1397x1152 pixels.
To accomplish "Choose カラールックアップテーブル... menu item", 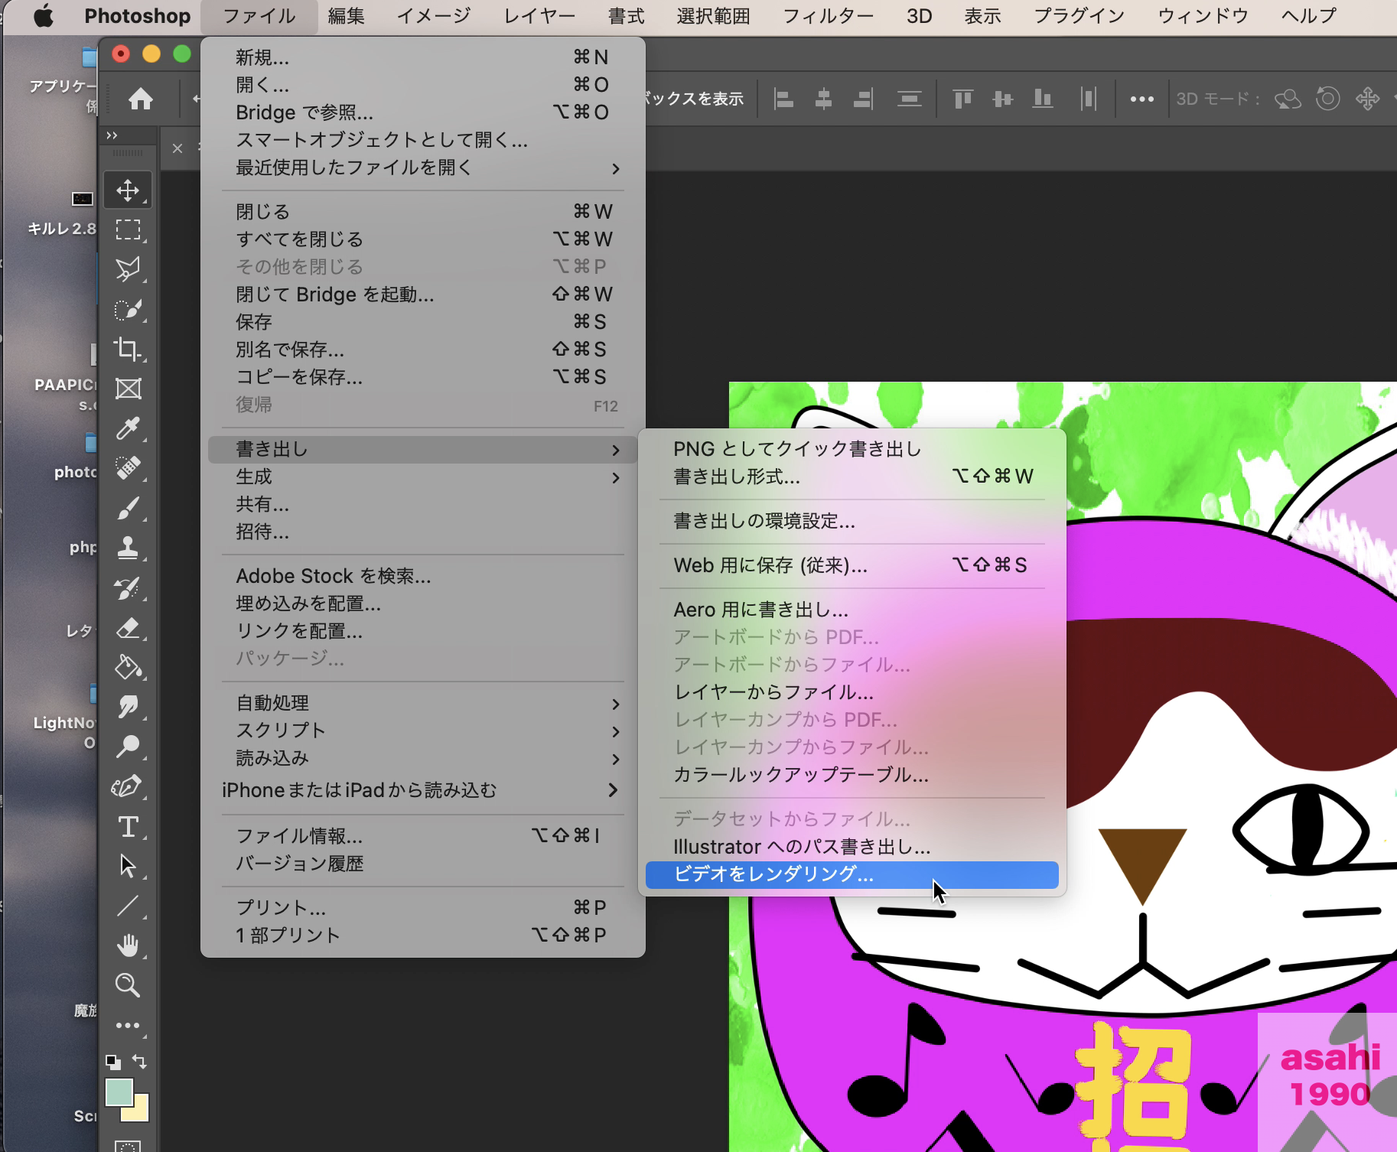I will tap(852, 775).
